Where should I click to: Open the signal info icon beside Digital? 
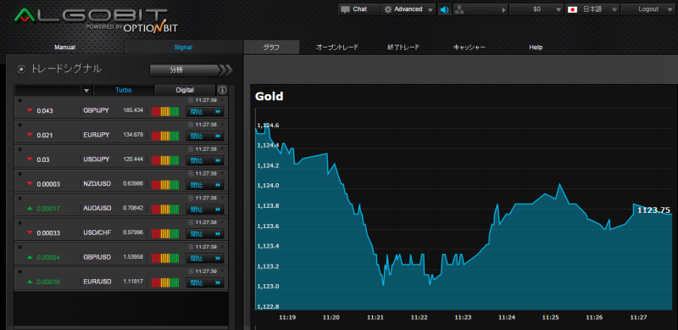click(222, 90)
